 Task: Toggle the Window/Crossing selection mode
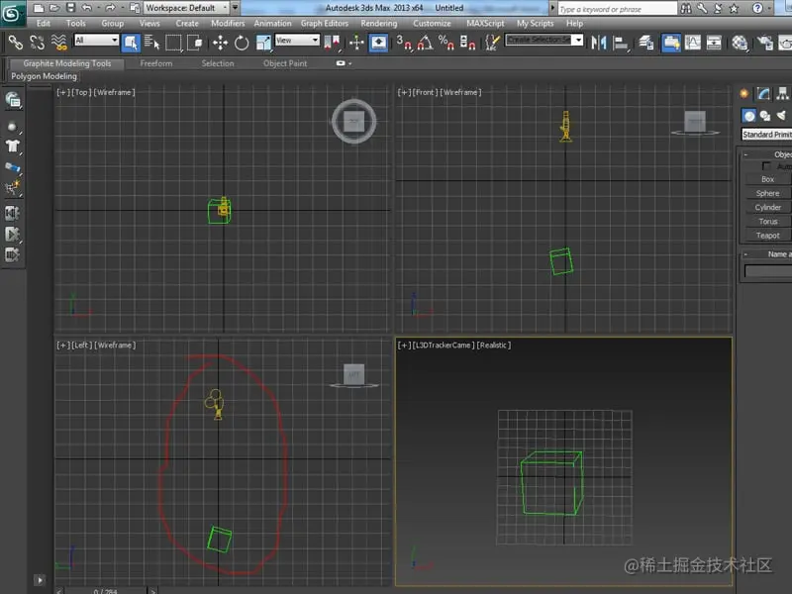(x=194, y=43)
